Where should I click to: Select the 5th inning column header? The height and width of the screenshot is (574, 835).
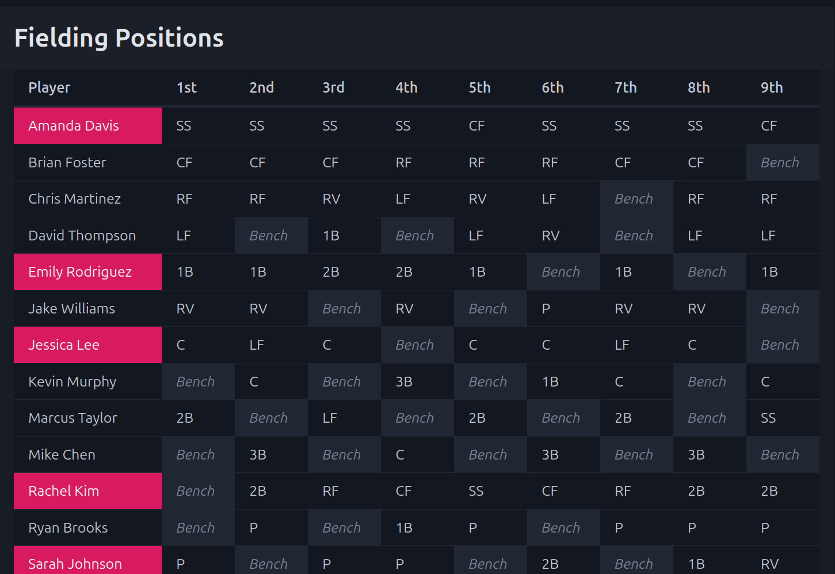479,88
